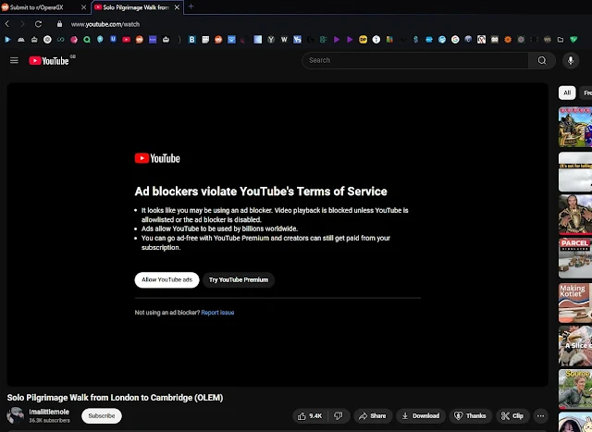Select the All filter chip
Viewport: 592px width, 432px height.
(x=567, y=93)
